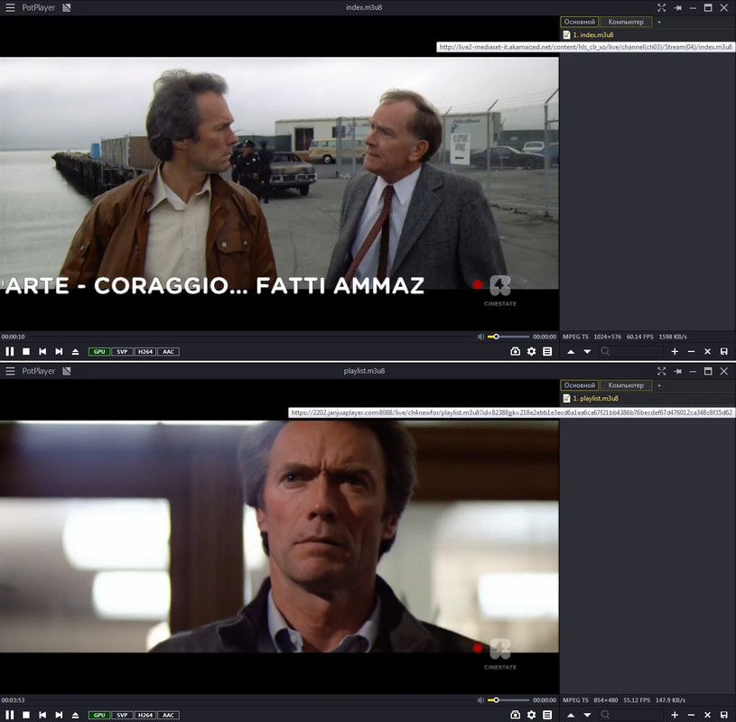This screenshot has width=736, height=722.
Task: Mute the audio in the top player
Action: [480, 337]
